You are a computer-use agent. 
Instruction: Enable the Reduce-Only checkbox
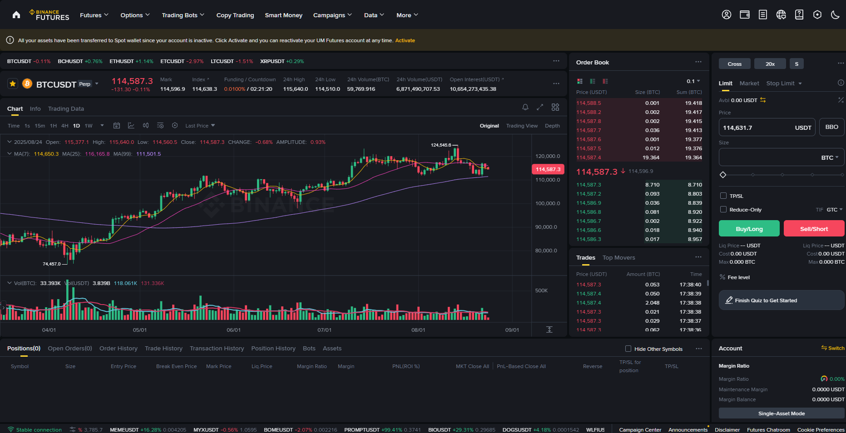tap(723, 210)
